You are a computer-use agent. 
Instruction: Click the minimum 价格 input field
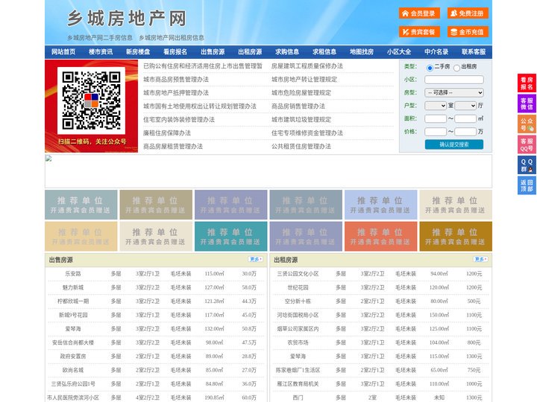[436, 132]
